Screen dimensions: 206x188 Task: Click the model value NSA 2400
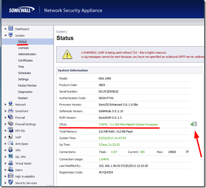[105, 78]
